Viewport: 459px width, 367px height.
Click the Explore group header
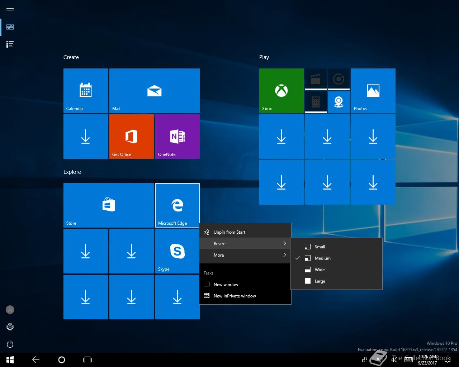coord(72,172)
